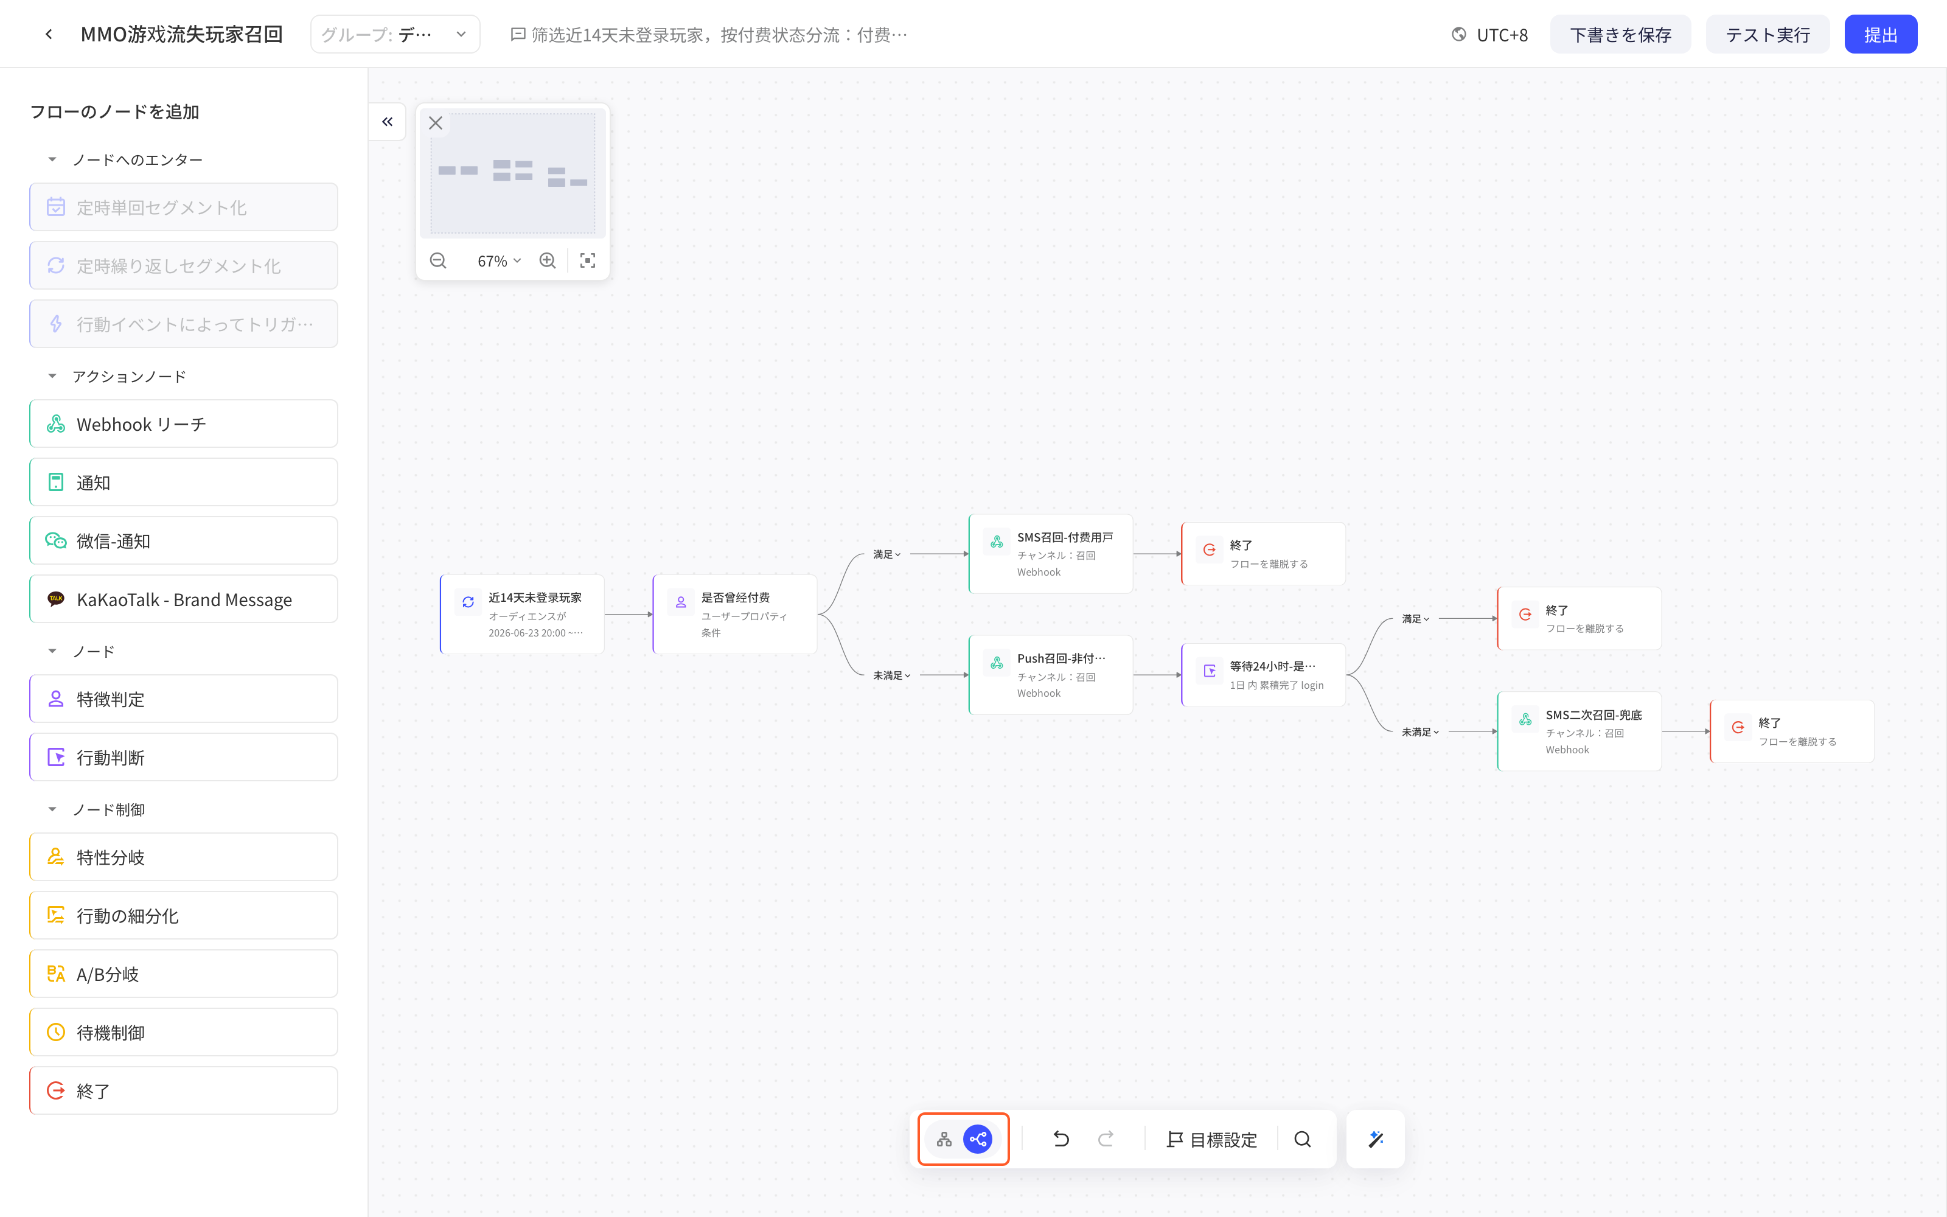Zoom out the canvas
Screen dimensions: 1947x1217
pyautogui.click(x=437, y=261)
